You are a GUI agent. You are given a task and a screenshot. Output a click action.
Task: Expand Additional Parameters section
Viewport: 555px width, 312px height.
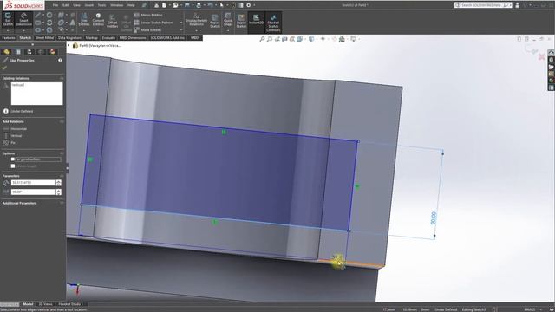point(62,203)
